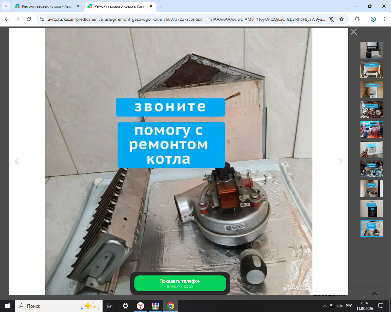Open a new browser tab
The height and width of the screenshot is (312, 391).
pyautogui.click(x=162, y=6)
